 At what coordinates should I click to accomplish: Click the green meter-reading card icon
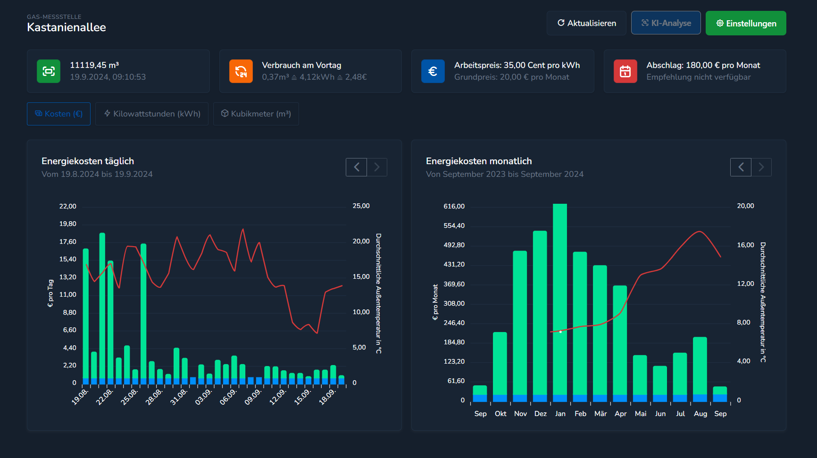coord(48,71)
